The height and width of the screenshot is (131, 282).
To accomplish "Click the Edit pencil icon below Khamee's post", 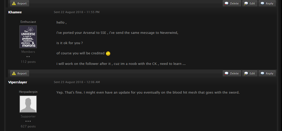I will coord(246,73).
